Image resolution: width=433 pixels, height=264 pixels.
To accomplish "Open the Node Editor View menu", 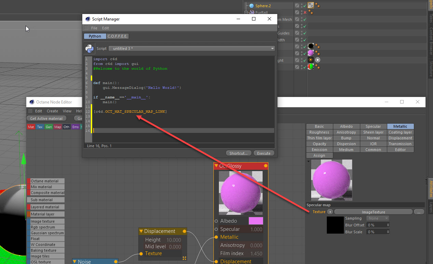I will coord(67,111).
